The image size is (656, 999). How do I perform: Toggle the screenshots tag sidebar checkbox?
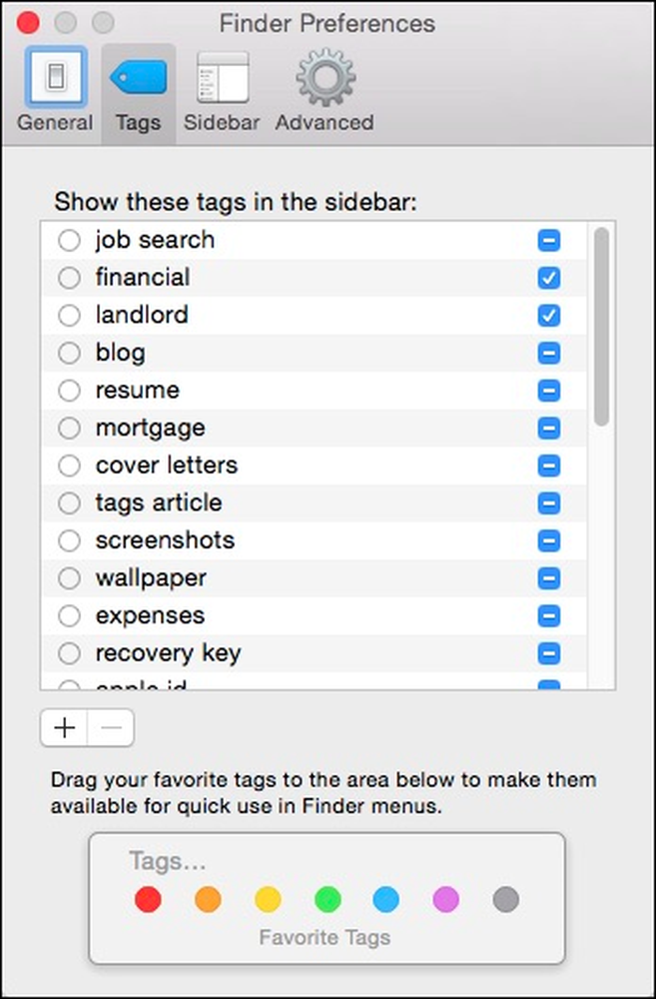click(549, 540)
